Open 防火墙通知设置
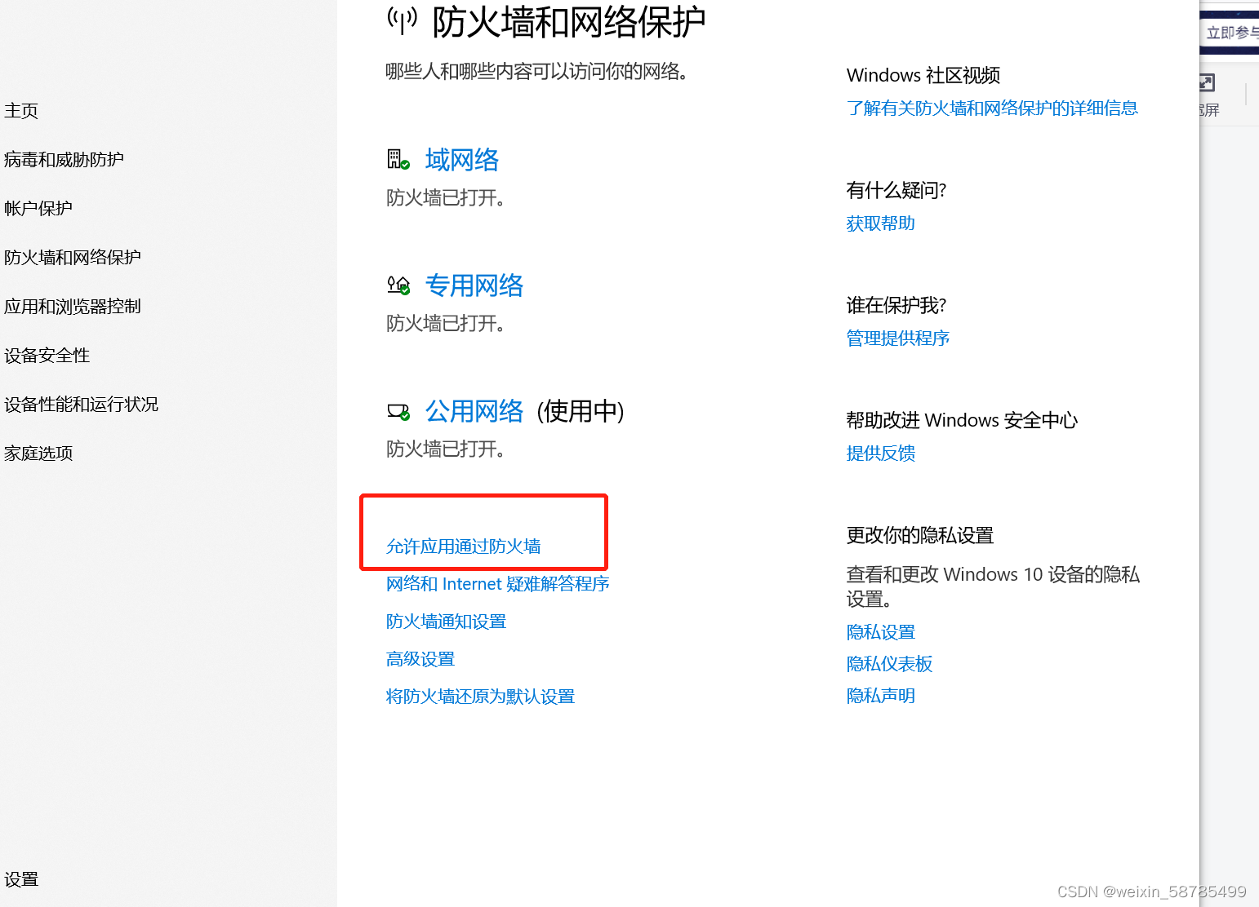The height and width of the screenshot is (907, 1259). click(x=446, y=621)
